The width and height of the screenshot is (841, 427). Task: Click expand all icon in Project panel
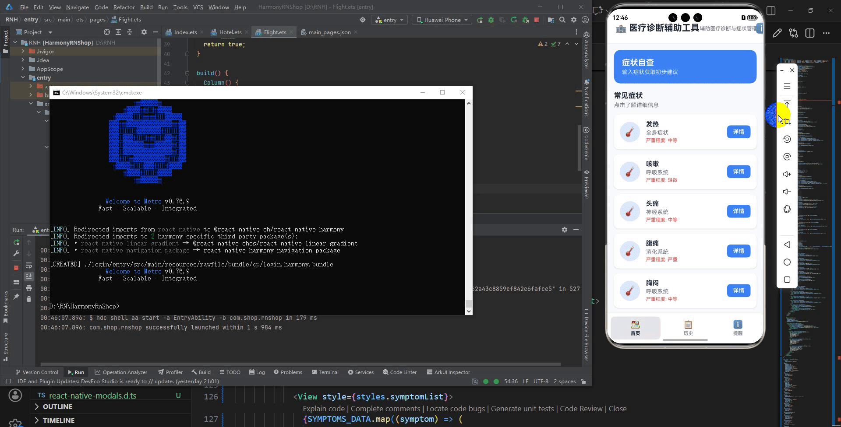[x=118, y=32]
